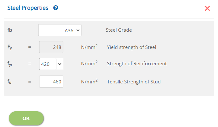Image resolution: width=218 pixels, height=127 pixels.
Task: Click the fu input field showing 460
Action: point(51,82)
